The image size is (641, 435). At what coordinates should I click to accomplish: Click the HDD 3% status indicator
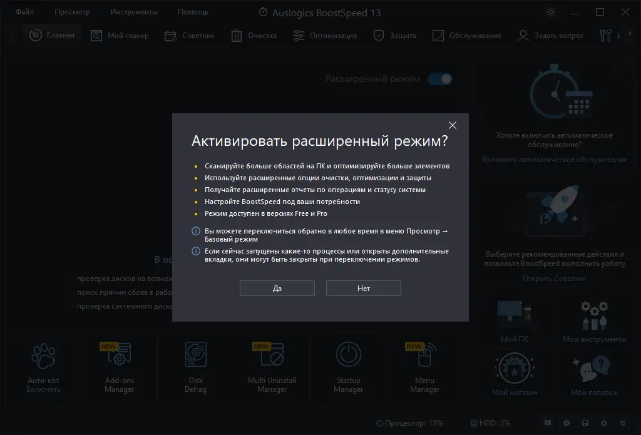point(490,423)
